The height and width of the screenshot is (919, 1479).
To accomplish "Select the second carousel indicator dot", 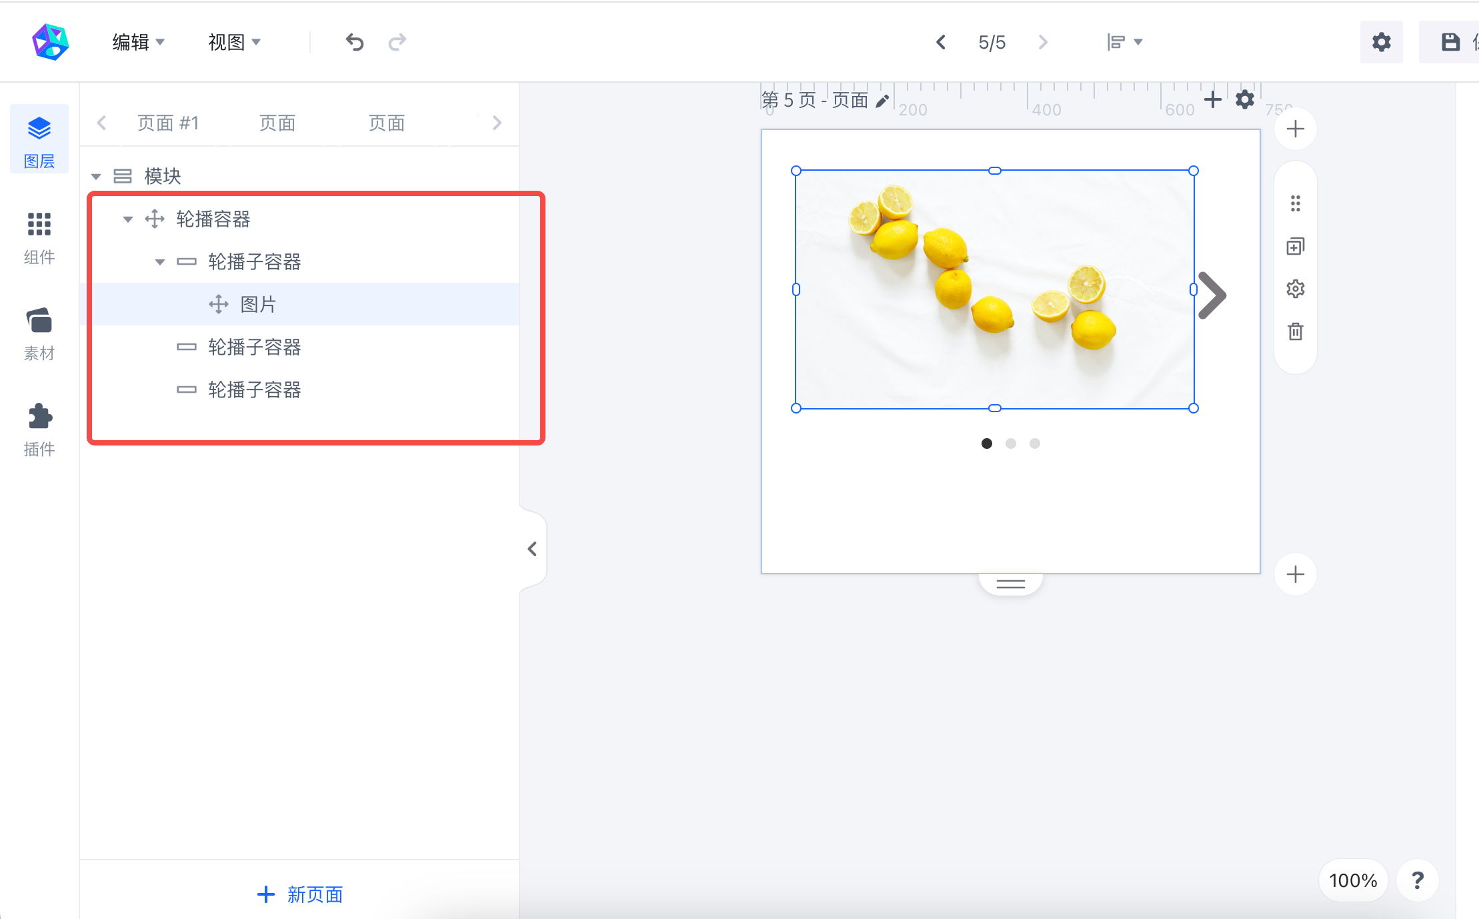I will click(1011, 443).
